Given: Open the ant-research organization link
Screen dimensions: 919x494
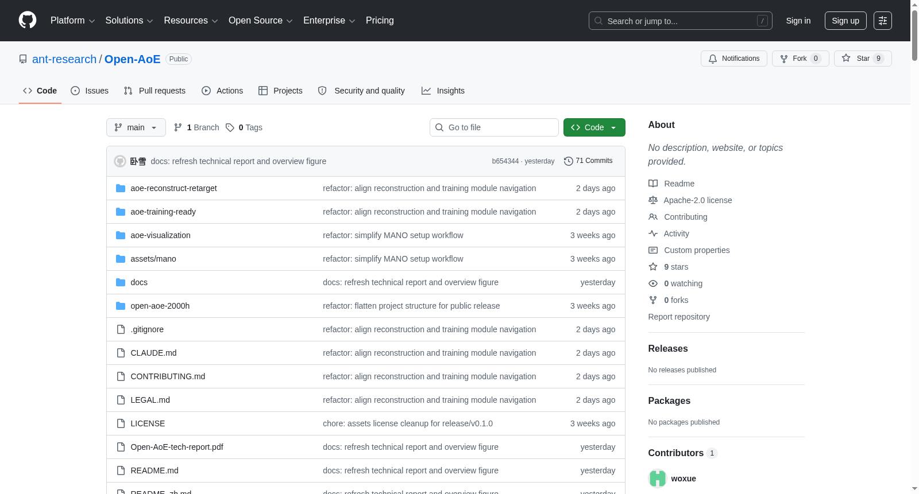Looking at the screenshot, I should coord(64,59).
